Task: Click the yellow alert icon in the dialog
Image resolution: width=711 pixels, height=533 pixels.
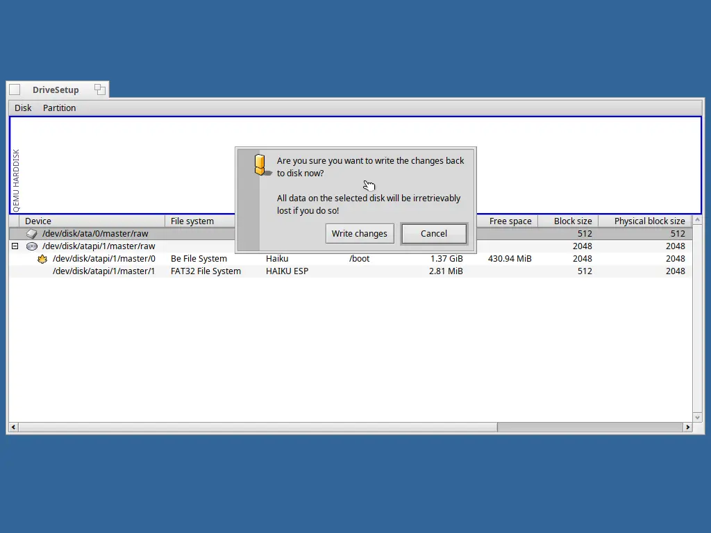Action: coord(261,165)
